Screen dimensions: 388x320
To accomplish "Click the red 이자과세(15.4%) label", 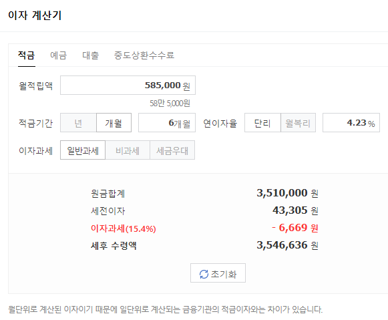I will tap(124, 228).
